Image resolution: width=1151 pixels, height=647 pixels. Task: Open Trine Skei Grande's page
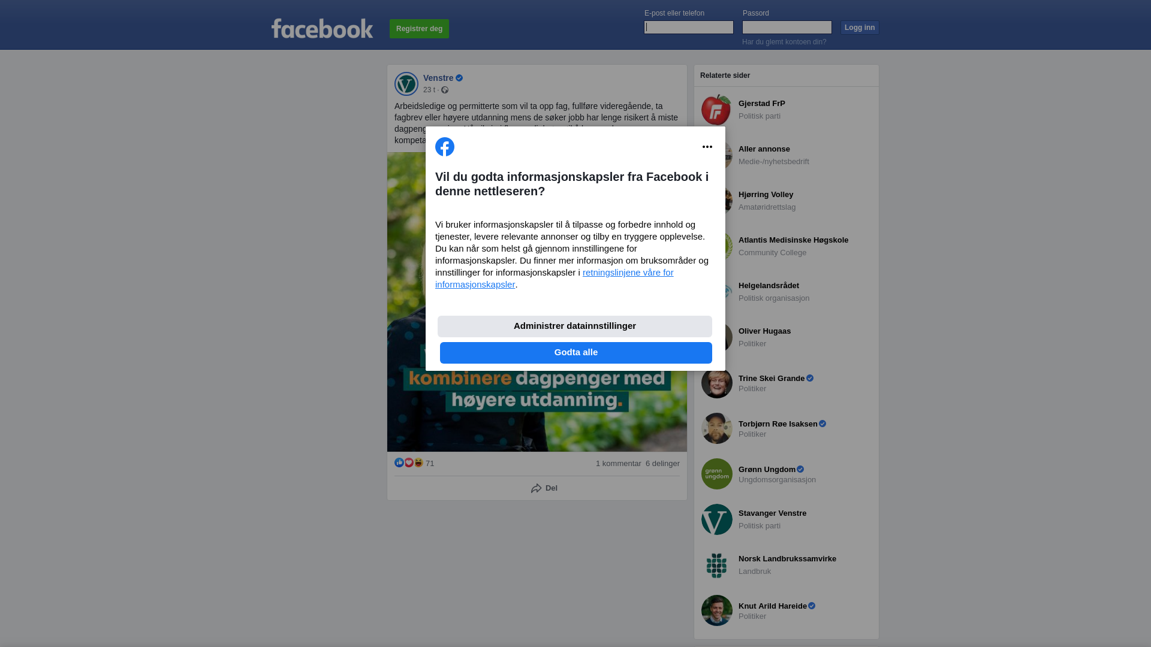tap(772, 379)
